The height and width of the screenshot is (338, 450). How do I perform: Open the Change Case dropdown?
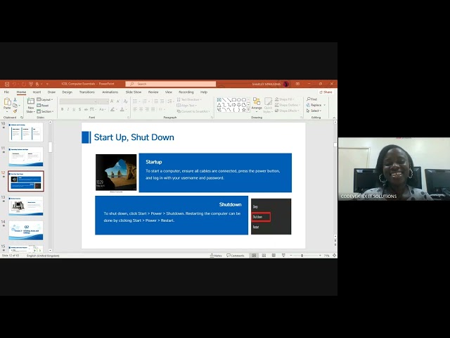[102, 109]
